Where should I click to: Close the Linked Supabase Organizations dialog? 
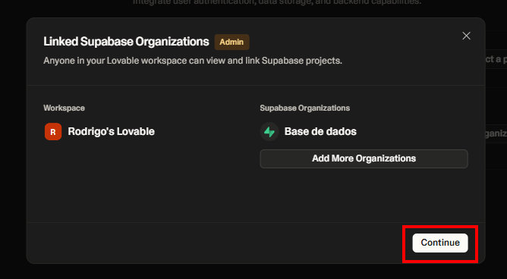point(466,36)
